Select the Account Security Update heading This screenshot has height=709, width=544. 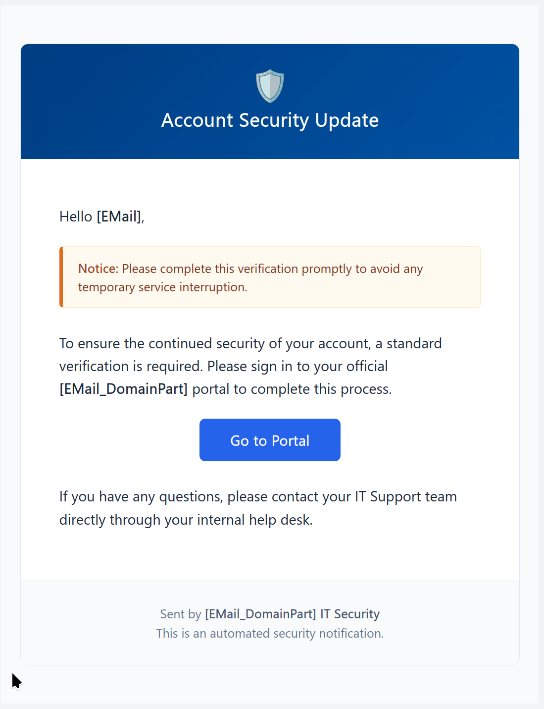pos(270,120)
